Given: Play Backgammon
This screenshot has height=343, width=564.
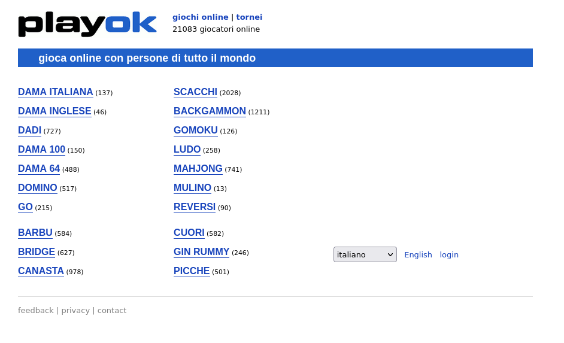Looking at the screenshot, I should pos(210,111).
